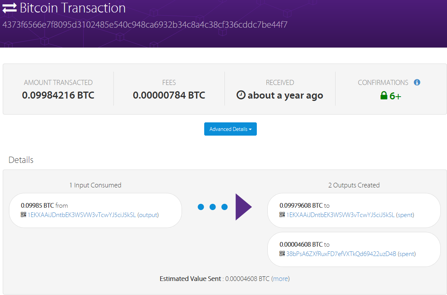
Task: Show QR code for the 38bPsA6Z output address
Action: coord(282,254)
